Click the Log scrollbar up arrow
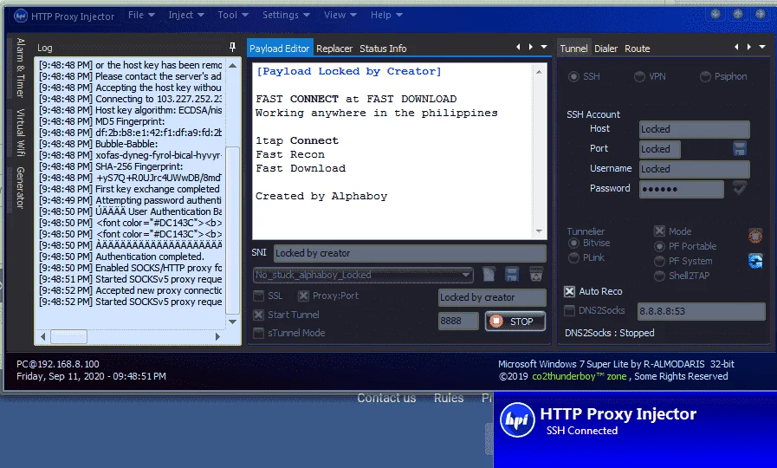 tap(232, 66)
